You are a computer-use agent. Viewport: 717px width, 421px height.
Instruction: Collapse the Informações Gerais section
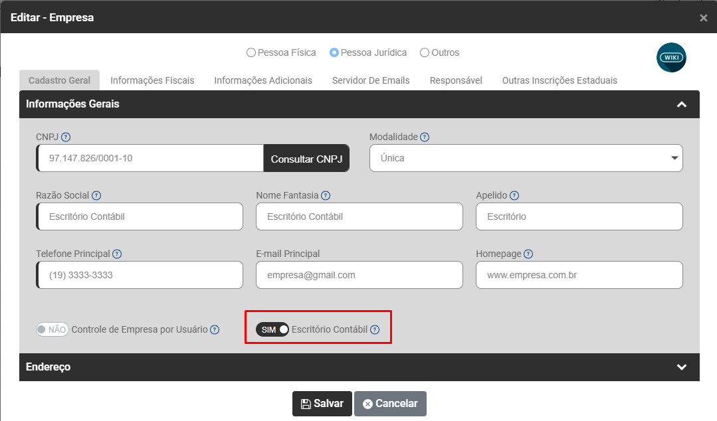coord(681,104)
